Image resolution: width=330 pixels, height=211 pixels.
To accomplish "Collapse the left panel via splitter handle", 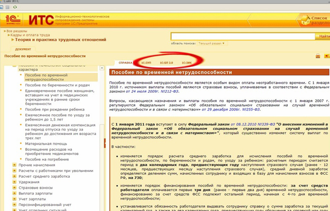I will pyautogui.click(x=105, y=143).
